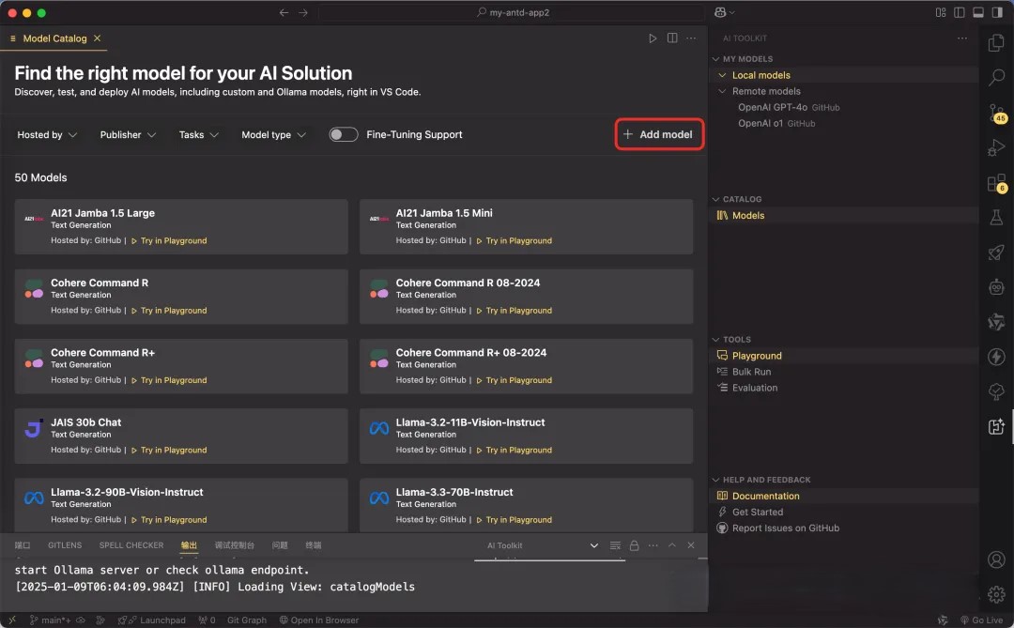The height and width of the screenshot is (628, 1014).
Task: Toggle primary side bar visibility
Action: 960,12
